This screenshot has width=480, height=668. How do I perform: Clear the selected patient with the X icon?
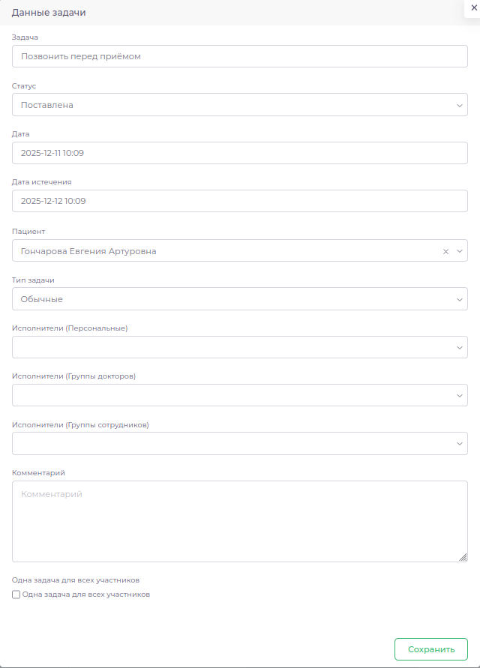445,251
